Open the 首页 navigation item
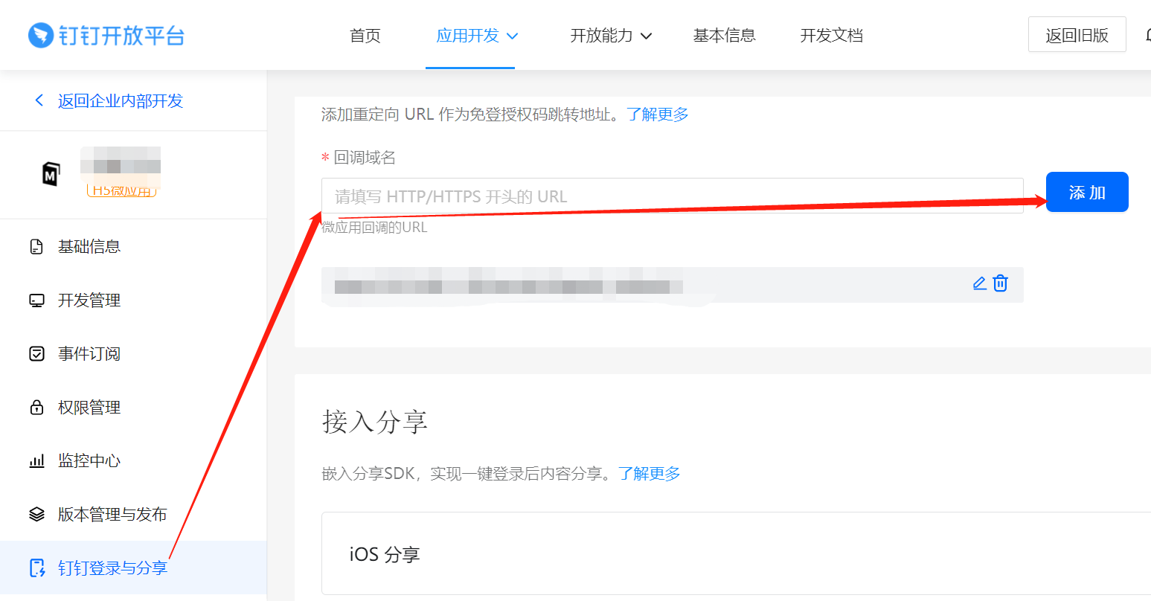Viewport: 1151px width, 601px height. tap(365, 36)
